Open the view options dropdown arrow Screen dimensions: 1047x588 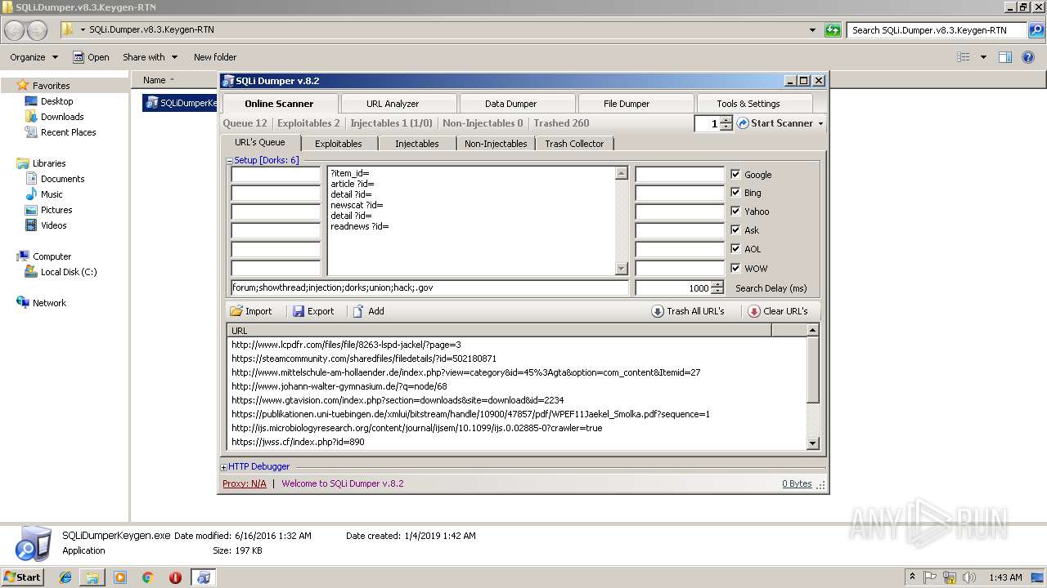(983, 57)
